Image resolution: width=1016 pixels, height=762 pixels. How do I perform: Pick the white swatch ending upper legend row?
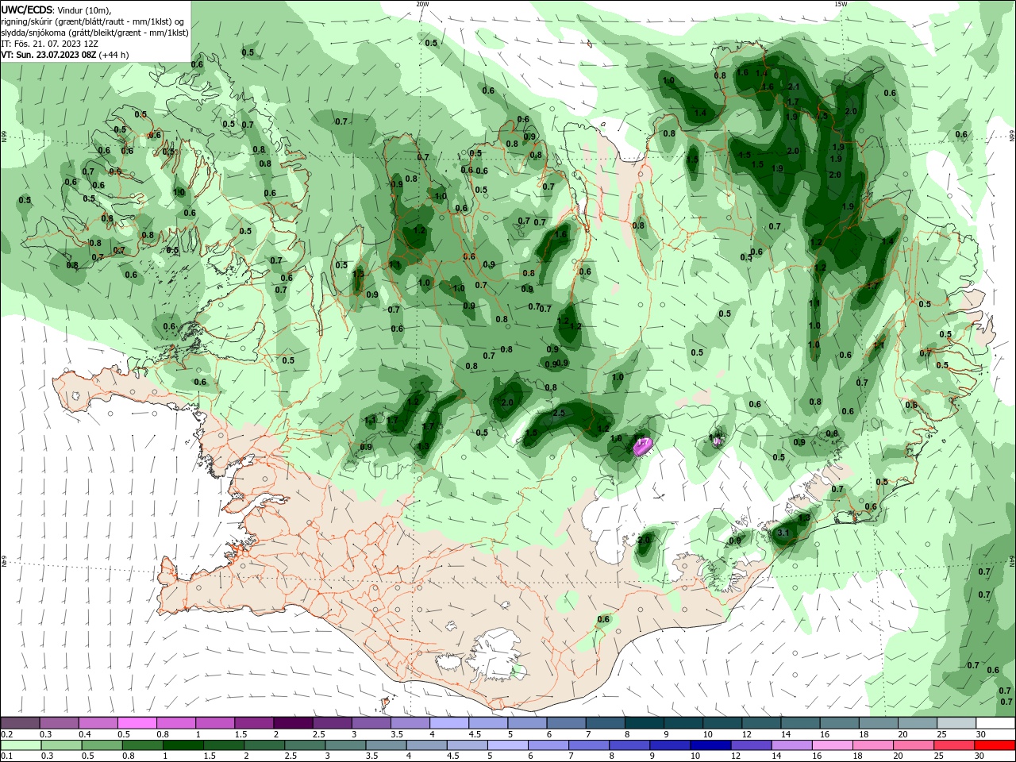point(995,722)
